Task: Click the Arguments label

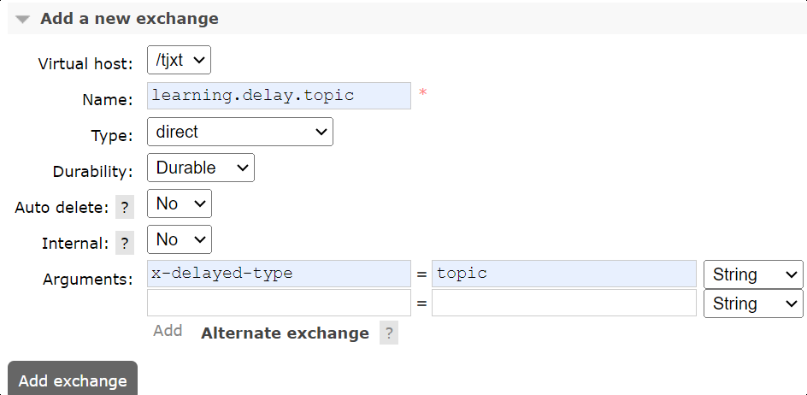Action: (x=88, y=280)
